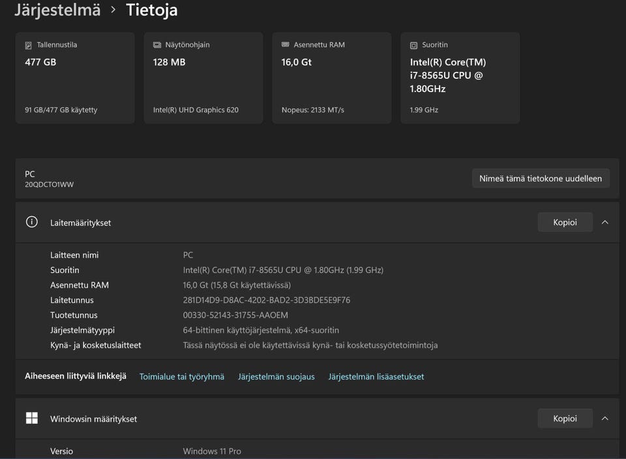Click the Laitetunnus value starting with 281D14D9

pyautogui.click(x=266, y=301)
